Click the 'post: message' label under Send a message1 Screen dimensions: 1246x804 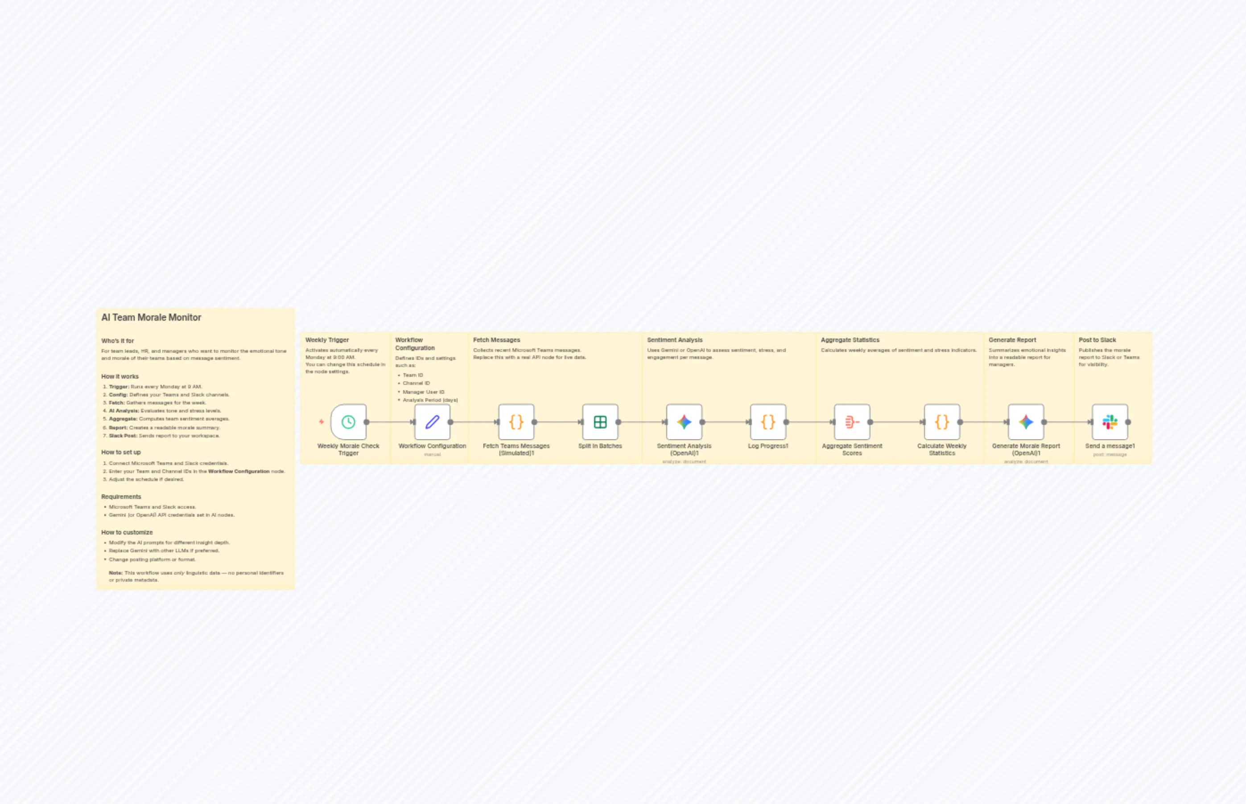(1109, 454)
